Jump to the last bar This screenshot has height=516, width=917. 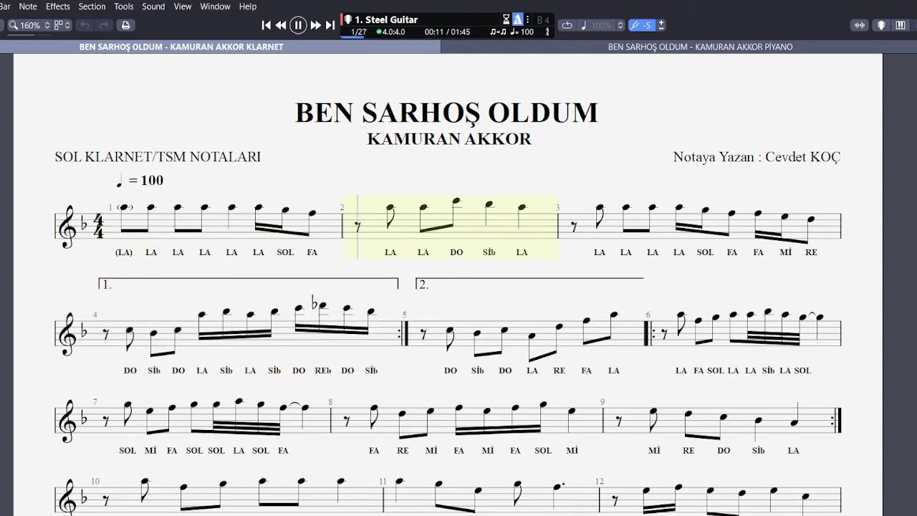point(330,25)
